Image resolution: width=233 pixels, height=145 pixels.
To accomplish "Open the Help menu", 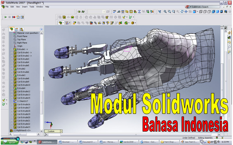I will tap(47, 7).
